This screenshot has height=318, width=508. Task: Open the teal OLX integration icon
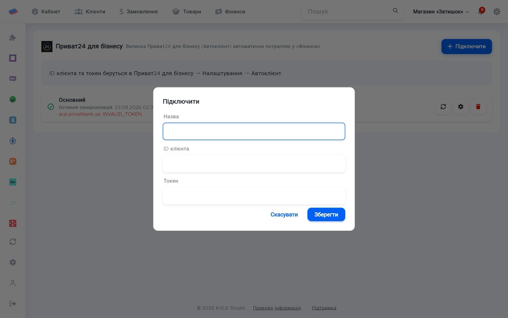tap(13, 182)
